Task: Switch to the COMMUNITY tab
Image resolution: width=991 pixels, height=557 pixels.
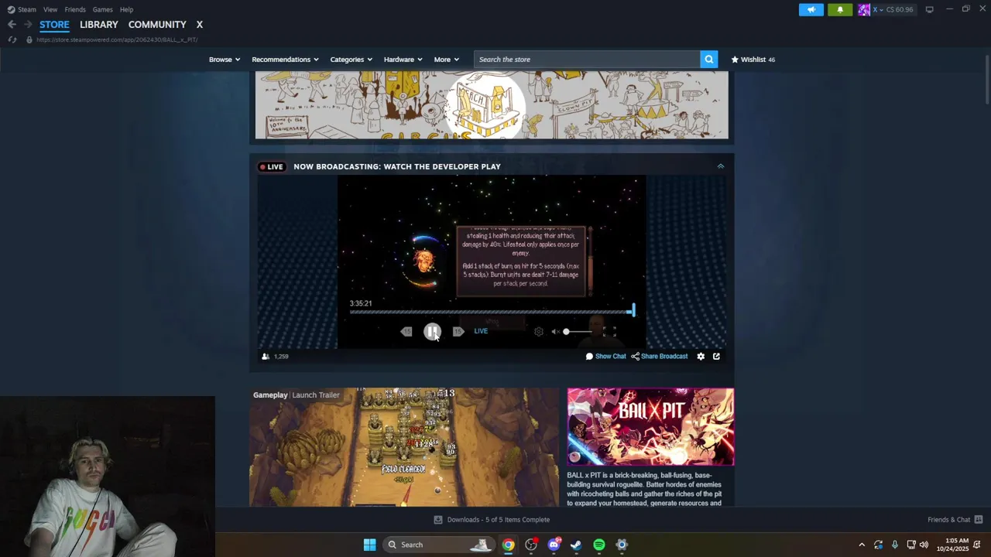Action: [x=157, y=25]
